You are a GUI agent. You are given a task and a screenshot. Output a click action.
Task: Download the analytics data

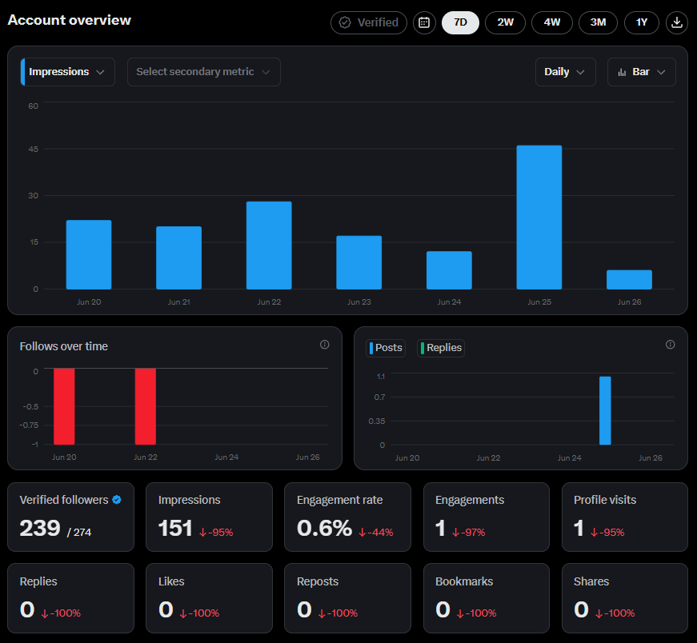coord(676,22)
